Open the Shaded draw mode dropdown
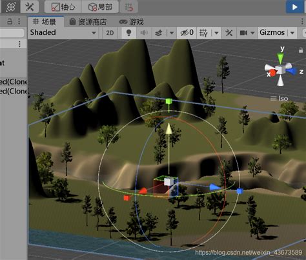Image resolution: width=306 pixels, height=260 pixels. coord(63,33)
